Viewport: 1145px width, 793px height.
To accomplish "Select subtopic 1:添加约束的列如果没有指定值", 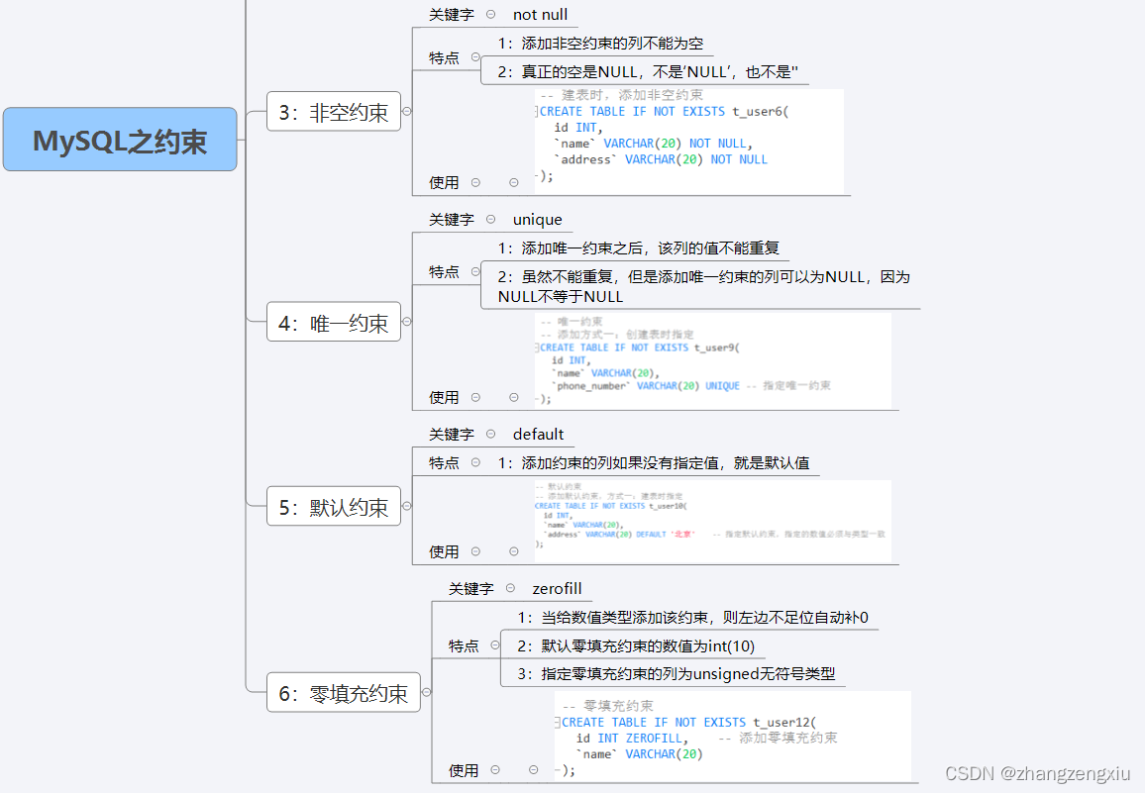I will coord(654,462).
